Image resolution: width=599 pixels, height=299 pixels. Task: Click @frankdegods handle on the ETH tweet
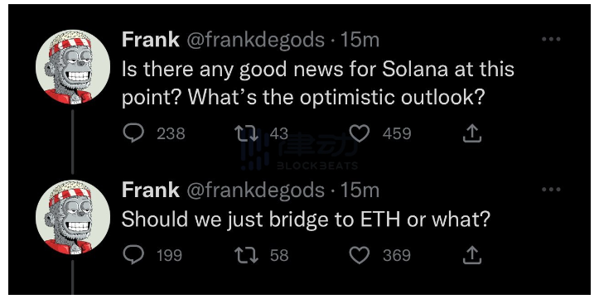(x=255, y=190)
